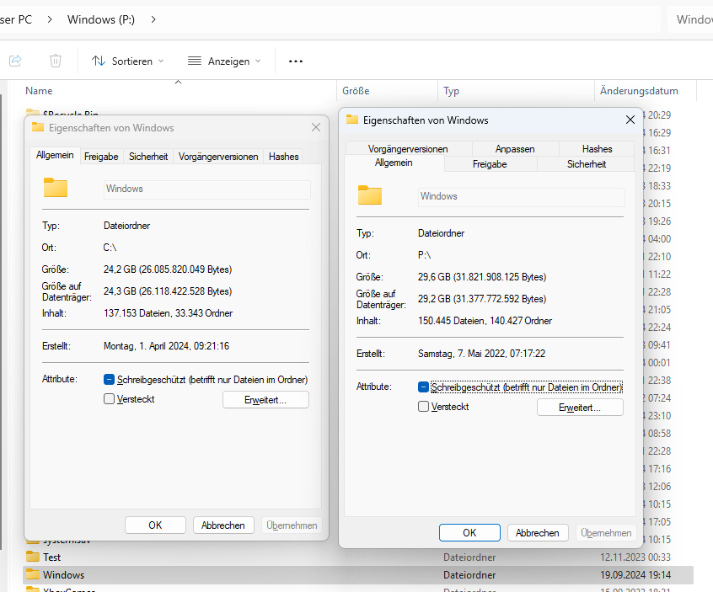
Task: Open Vorgängerversionen tab in left dialog
Action: (x=218, y=157)
